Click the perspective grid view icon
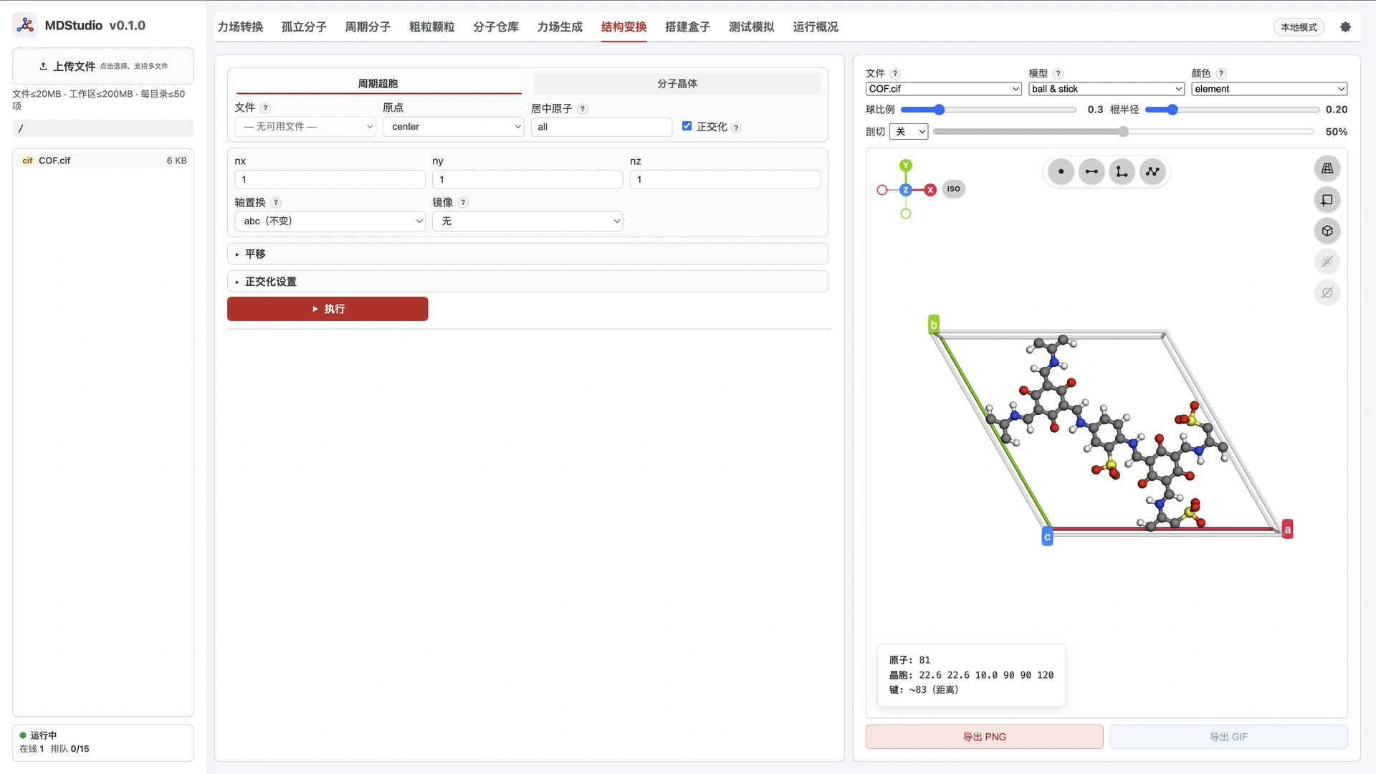The height and width of the screenshot is (774, 1376). (x=1327, y=168)
